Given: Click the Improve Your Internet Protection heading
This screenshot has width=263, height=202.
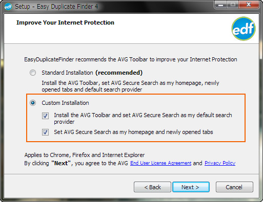Looking at the screenshot, I should pos(65,23).
